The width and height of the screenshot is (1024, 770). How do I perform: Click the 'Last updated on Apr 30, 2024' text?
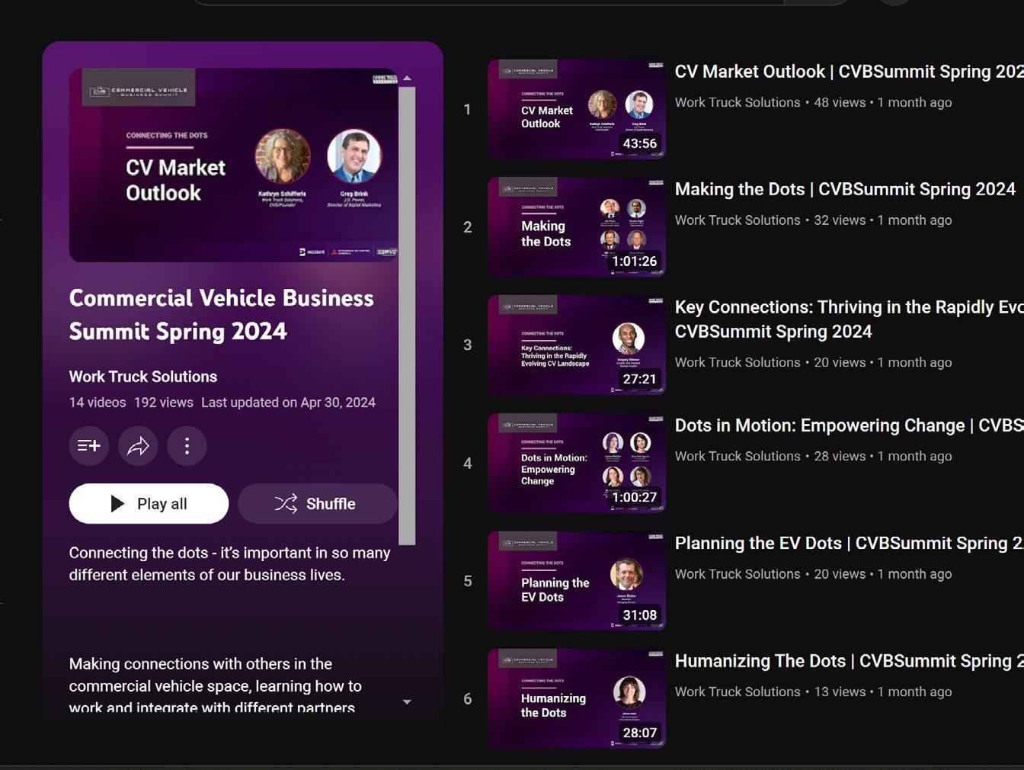[x=288, y=403]
